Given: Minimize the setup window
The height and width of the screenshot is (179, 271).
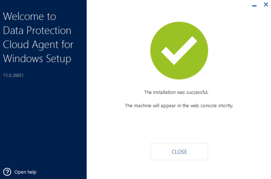Looking at the screenshot, I should pyautogui.click(x=254, y=5).
